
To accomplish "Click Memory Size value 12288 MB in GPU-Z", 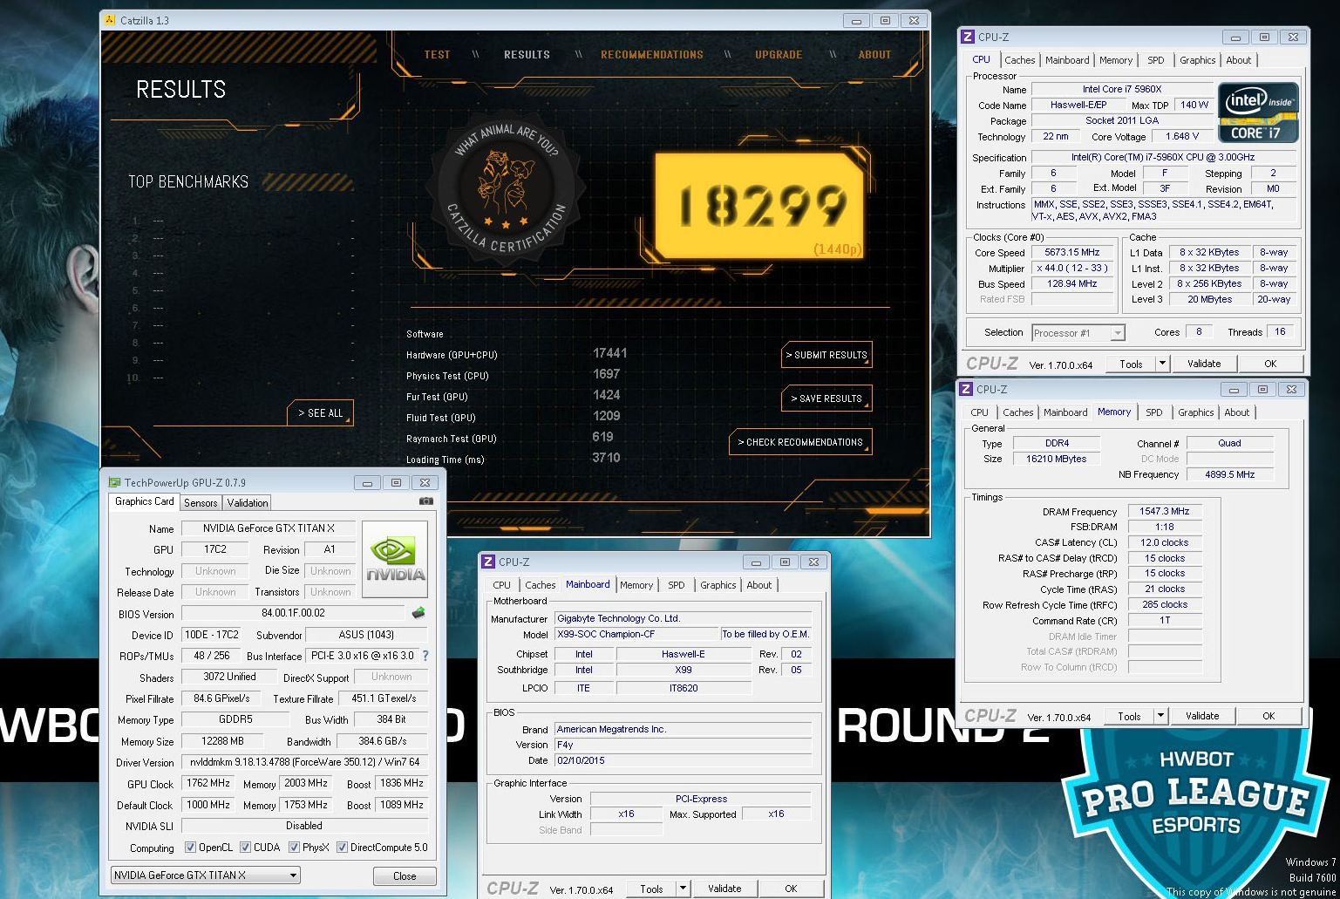I will coord(224,741).
